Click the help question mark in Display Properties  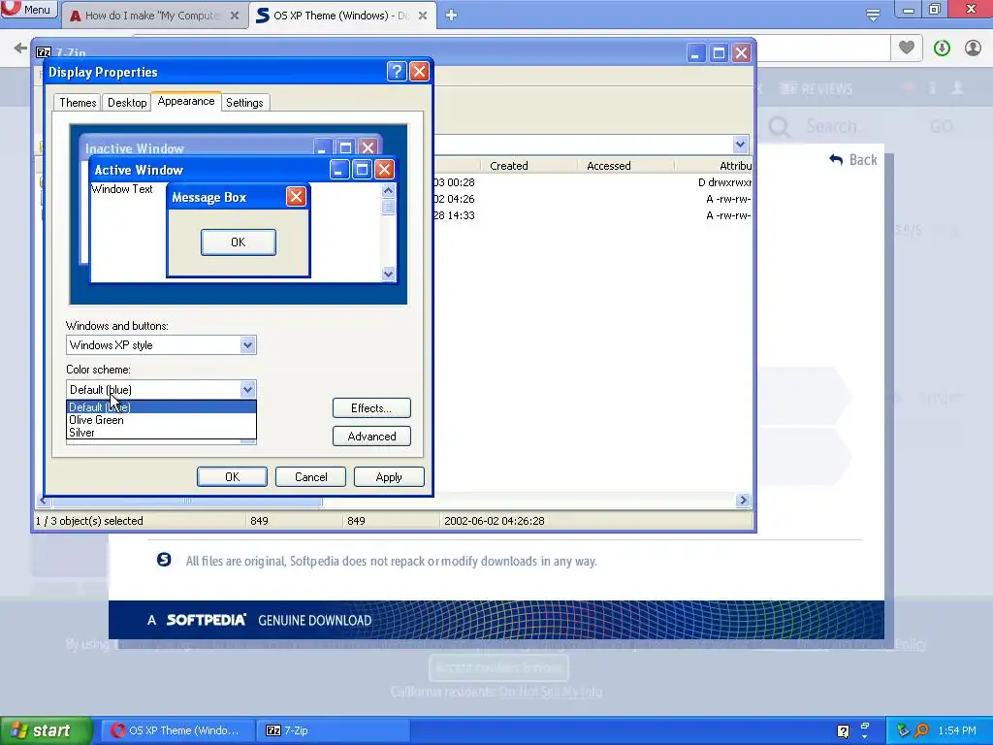coord(397,72)
